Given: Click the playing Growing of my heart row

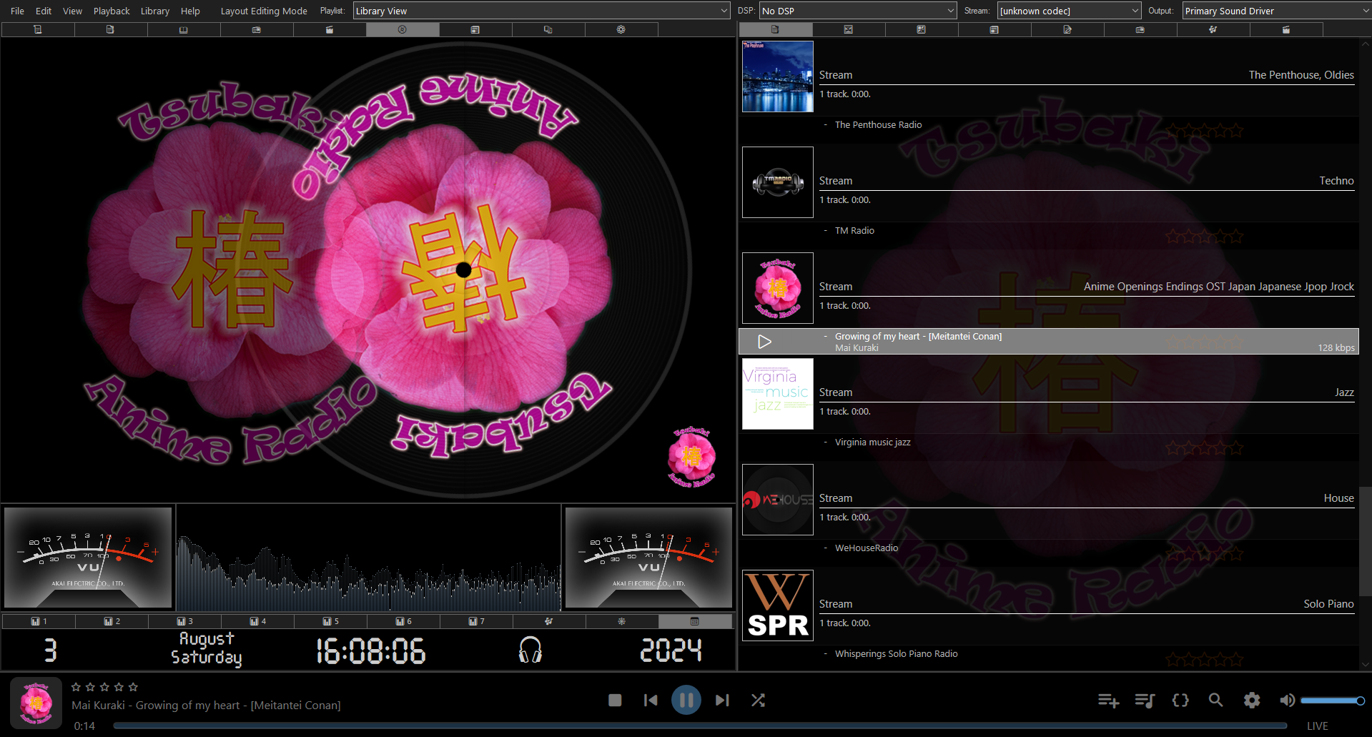Looking at the screenshot, I should 1049,342.
